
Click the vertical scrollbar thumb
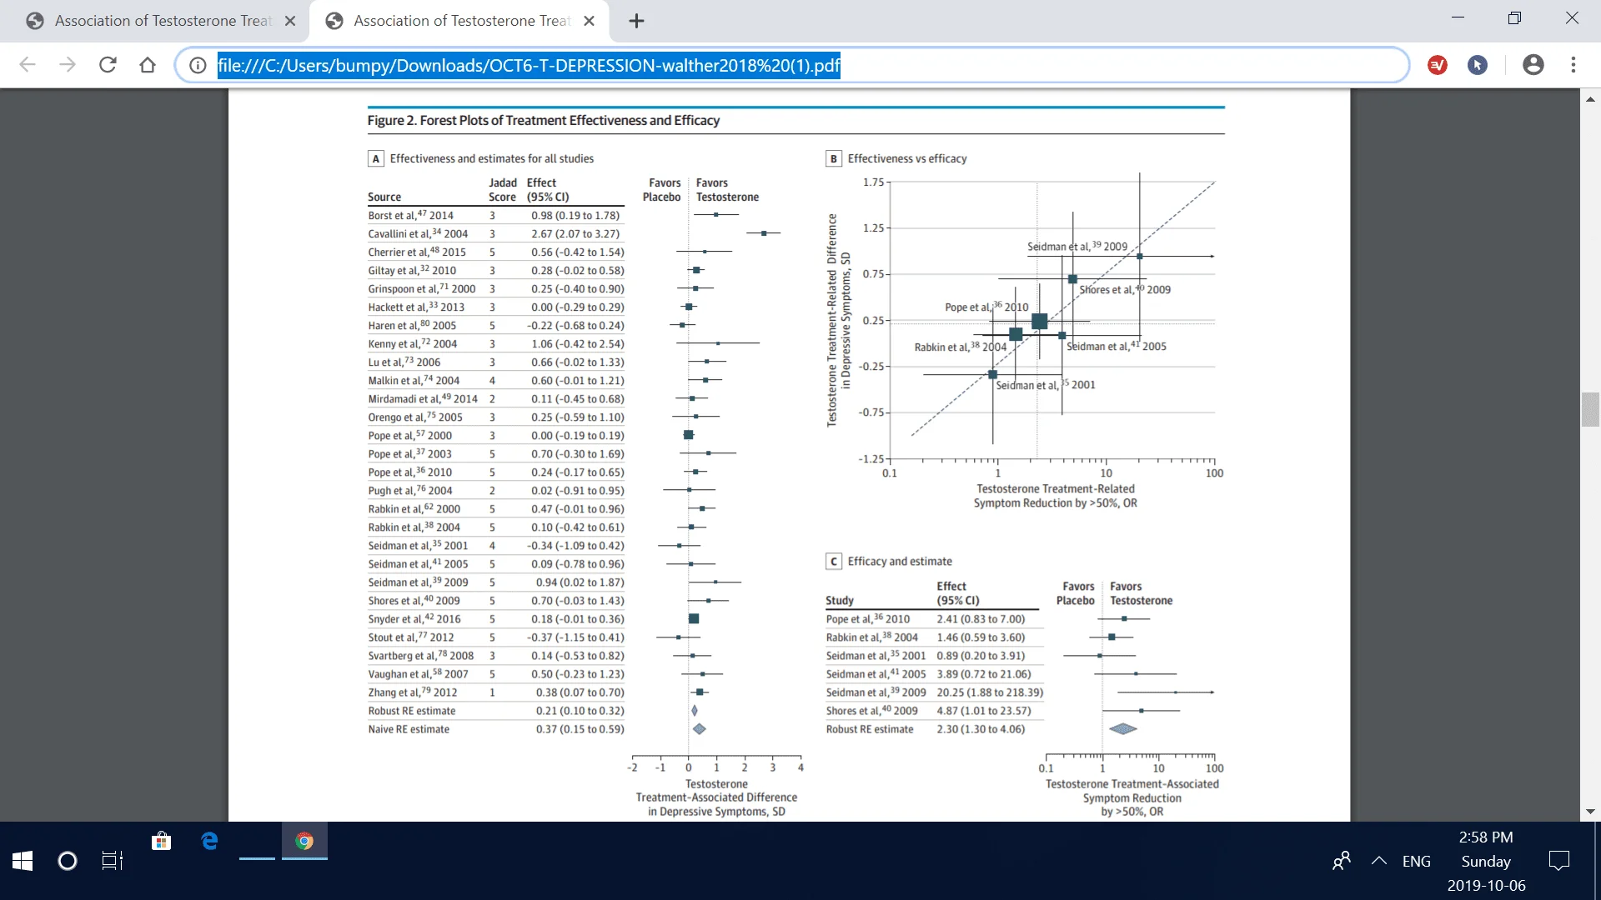pos(1590,408)
